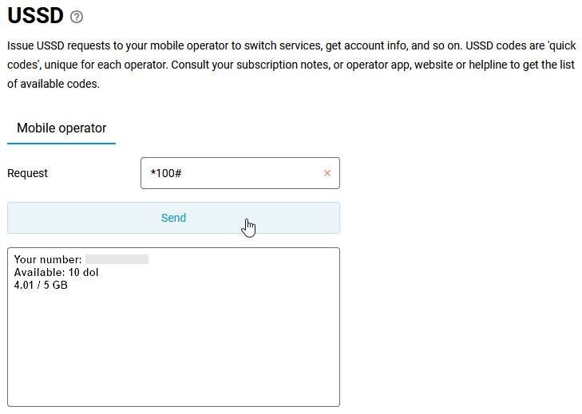This screenshot has width=582, height=414.
Task: Switch to the Mobile operator tab
Action: point(61,128)
